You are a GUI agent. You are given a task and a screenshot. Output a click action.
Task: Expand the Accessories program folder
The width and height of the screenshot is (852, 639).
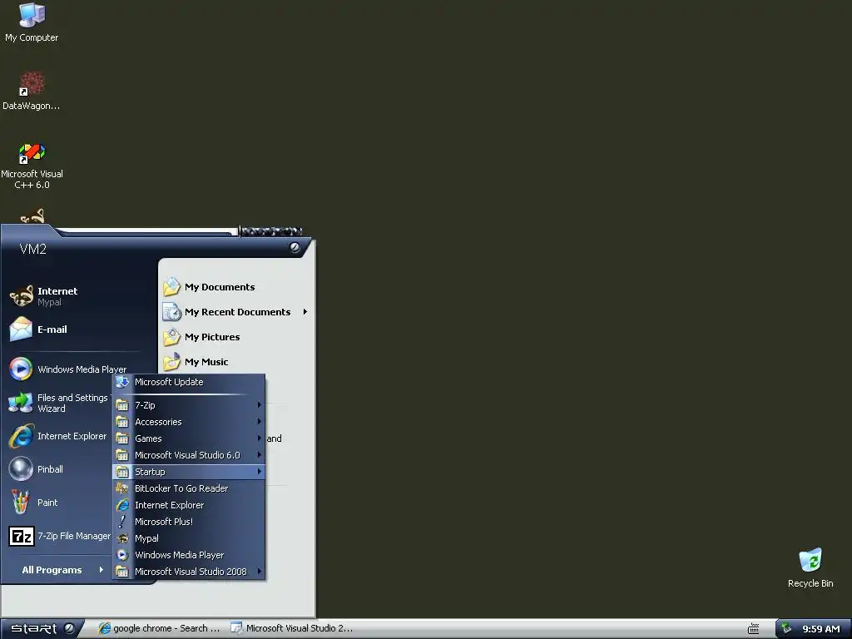(x=189, y=422)
